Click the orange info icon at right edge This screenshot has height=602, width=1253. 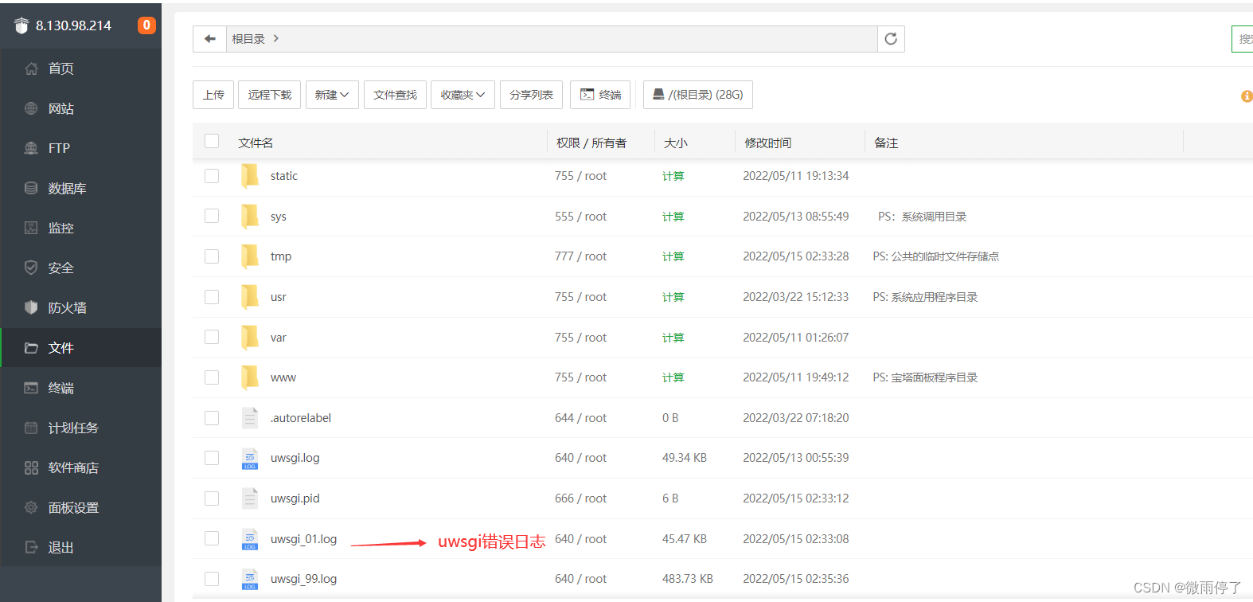[1247, 96]
